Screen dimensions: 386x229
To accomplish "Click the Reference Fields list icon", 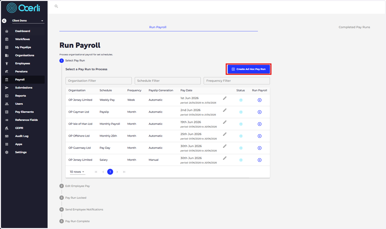I will pos(7,120).
